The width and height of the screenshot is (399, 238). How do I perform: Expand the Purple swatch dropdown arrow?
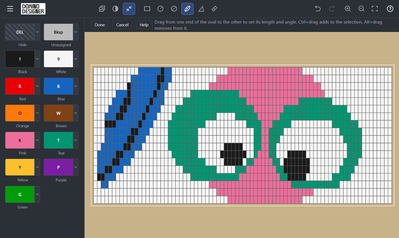pos(76,167)
